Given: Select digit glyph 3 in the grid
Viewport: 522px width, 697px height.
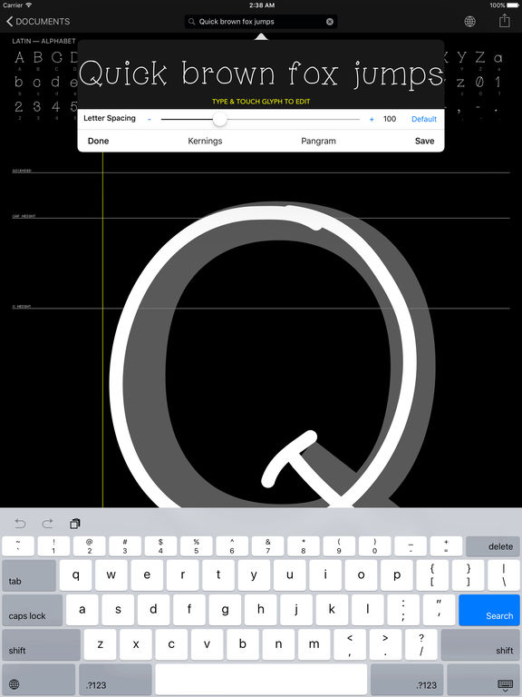Looking at the screenshot, I should click(37, 107).
